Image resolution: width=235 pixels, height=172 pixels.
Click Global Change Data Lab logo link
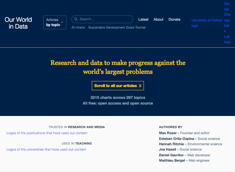pyautogui.click(x=227, y=23)
